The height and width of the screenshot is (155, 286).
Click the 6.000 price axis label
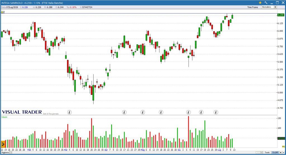click(x=280, y=31)
